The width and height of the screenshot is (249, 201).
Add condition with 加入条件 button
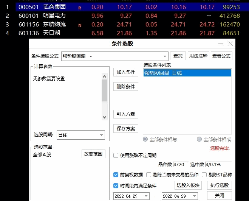point(125,72)
